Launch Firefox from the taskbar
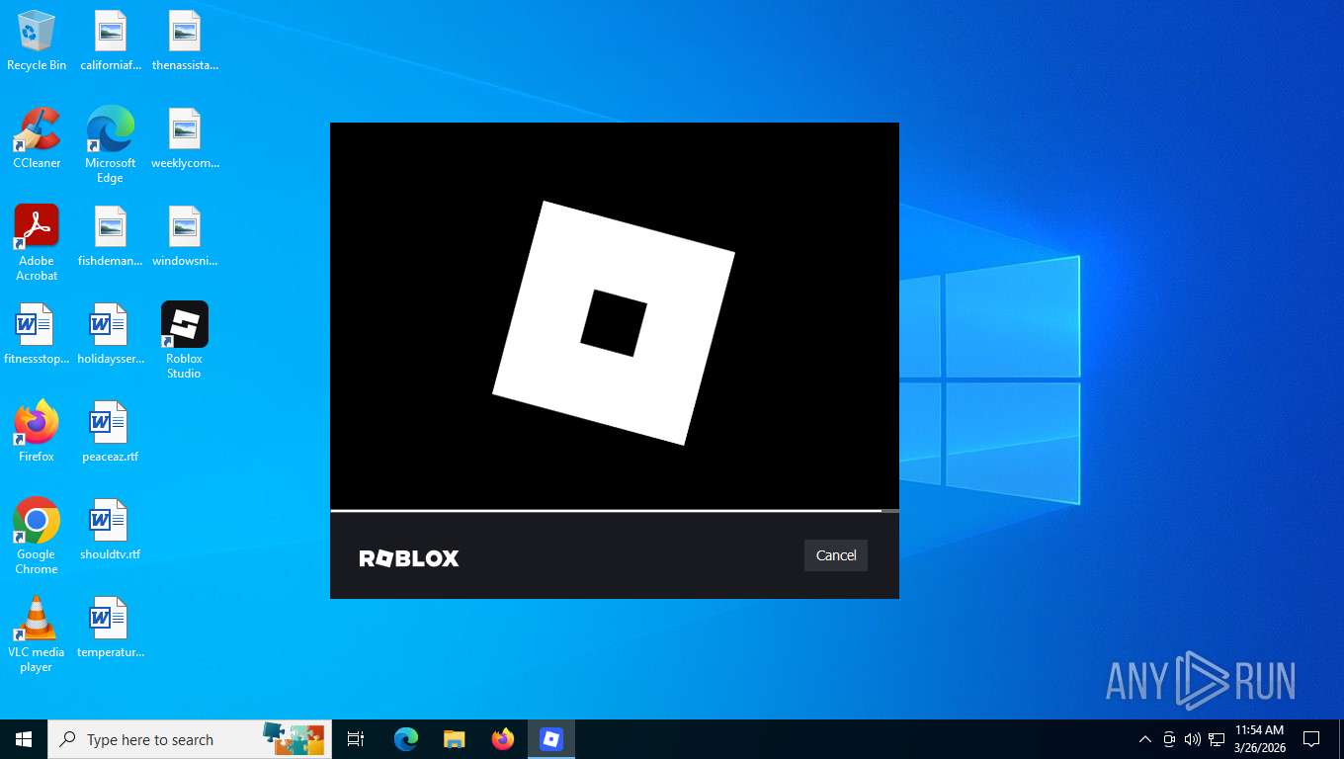Viewport: 1344px width, 759px height. [x=503, y=739]
